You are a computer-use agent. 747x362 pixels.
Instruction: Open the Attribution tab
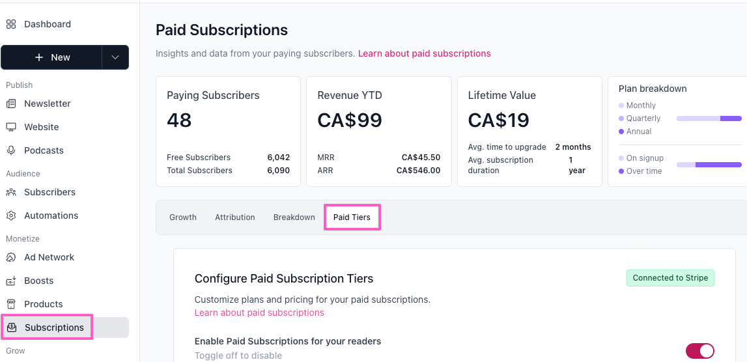pos(235,217)
